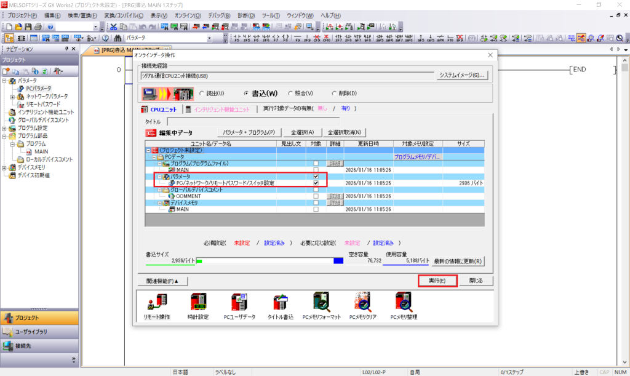Check the MAIN program target checkbox
This screenshot has height=376, width=630.
[316, 170]
